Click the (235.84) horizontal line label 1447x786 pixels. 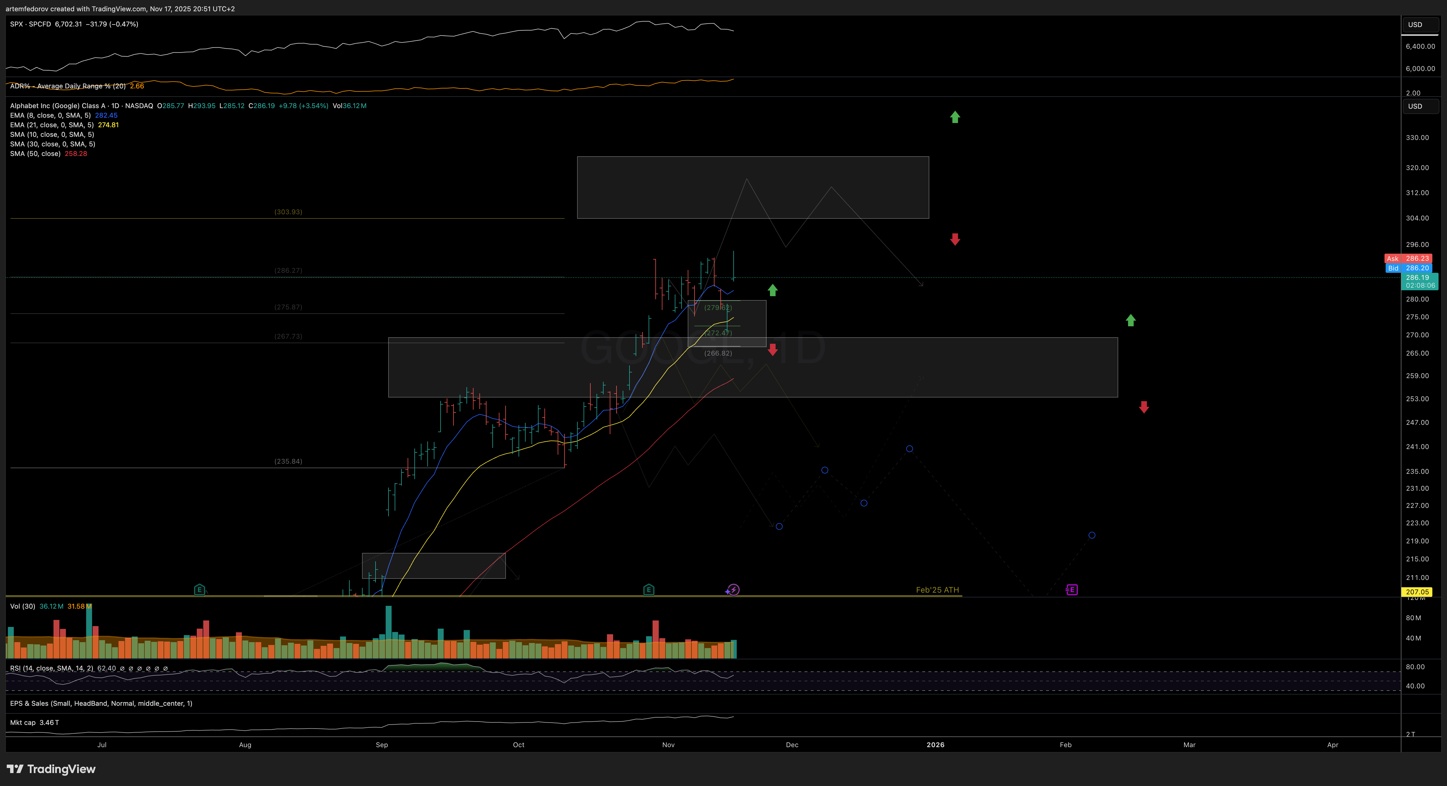pyautogui.click(x=288, y=461)
